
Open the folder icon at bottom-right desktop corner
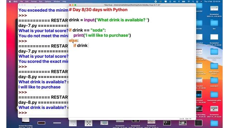click(x=214, y=123)
